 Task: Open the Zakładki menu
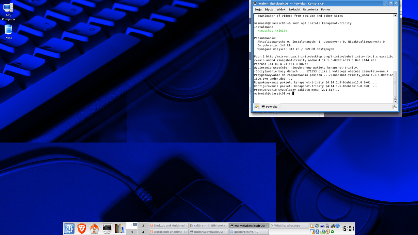(x=294, y=9)
